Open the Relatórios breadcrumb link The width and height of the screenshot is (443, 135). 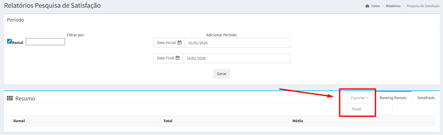pyautogui.click(x=393, y=6)
